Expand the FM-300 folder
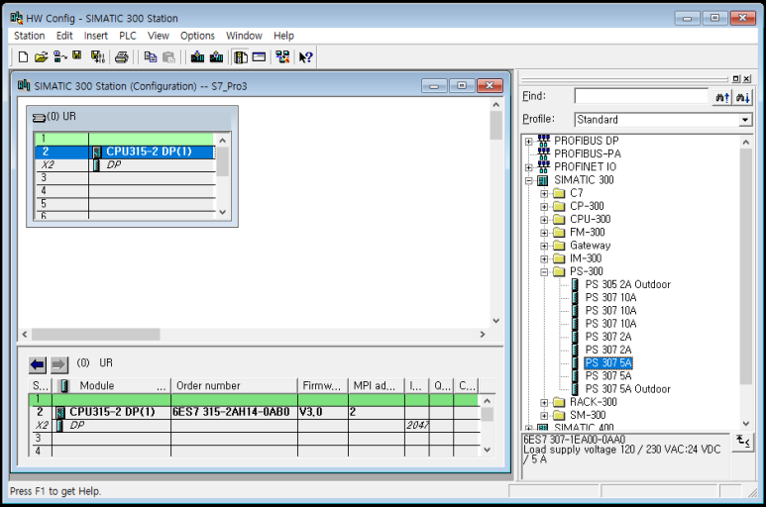This screenshot has height=507, width=766. [x=544, y=233]
